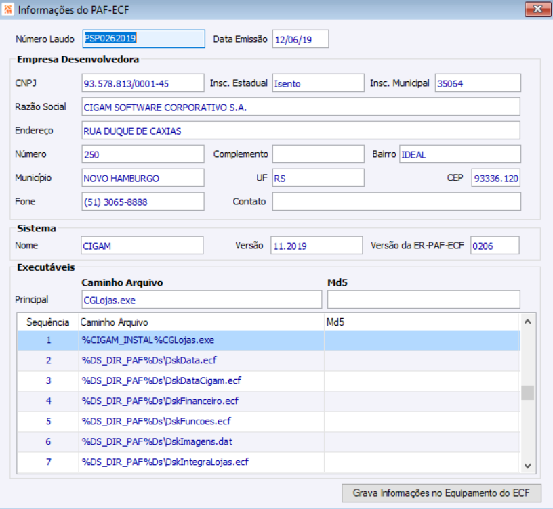Click the empty Complemento field
553x509 pixels.
(x=318, y=154)
